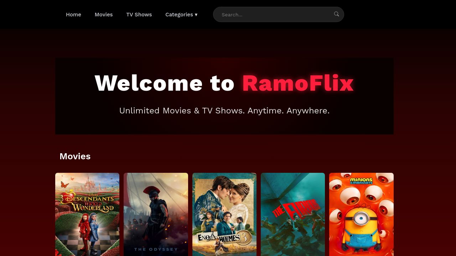Image resolution: width=456 pixels, height=256 pixels.
Task: Focus the Search... input field
Action: (278, 15)
